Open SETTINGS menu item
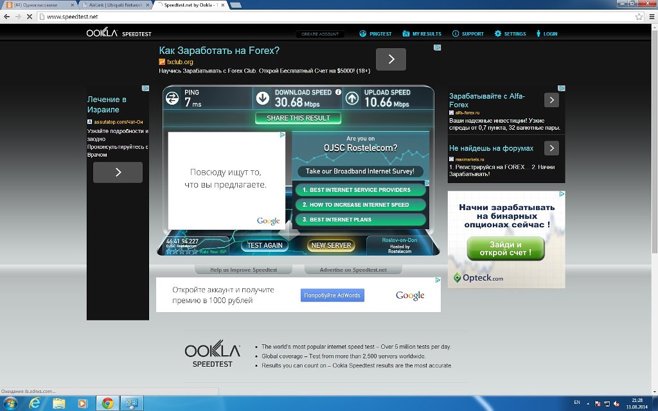 pos(515,34)
